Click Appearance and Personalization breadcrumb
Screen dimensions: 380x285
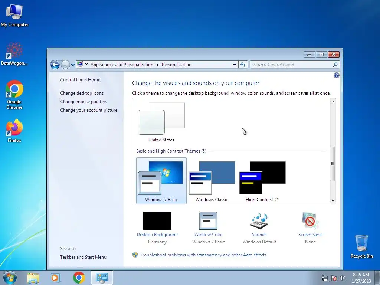[x=122, y=65]
